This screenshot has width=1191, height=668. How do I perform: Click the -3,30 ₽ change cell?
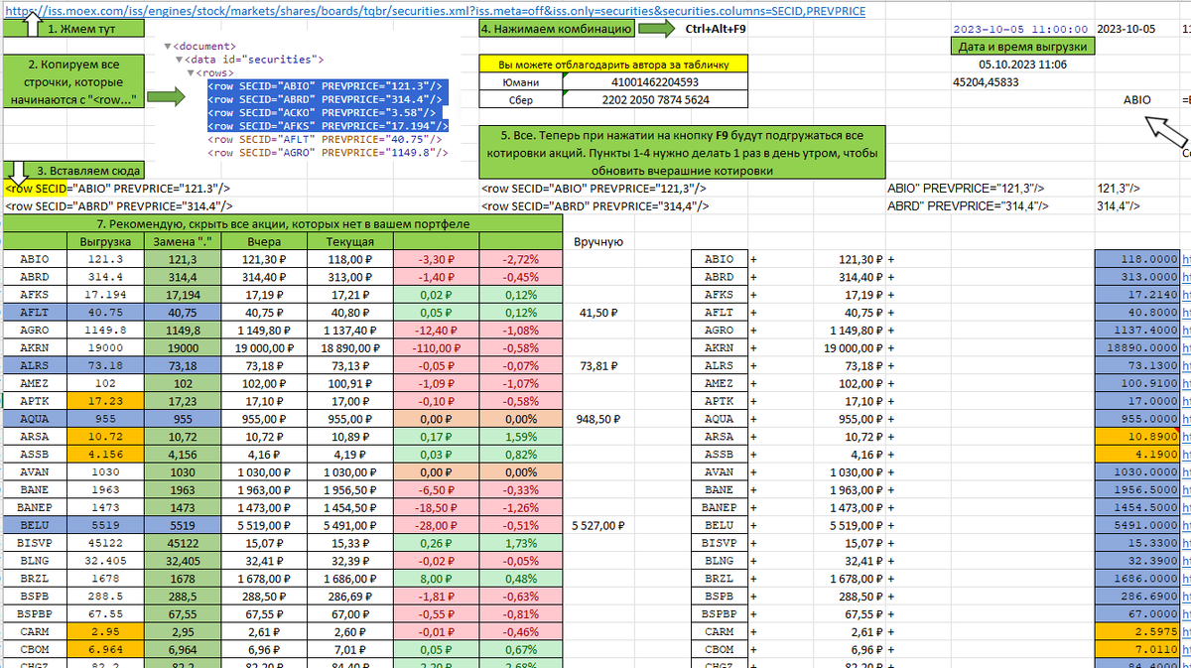[x=437, y=259]
